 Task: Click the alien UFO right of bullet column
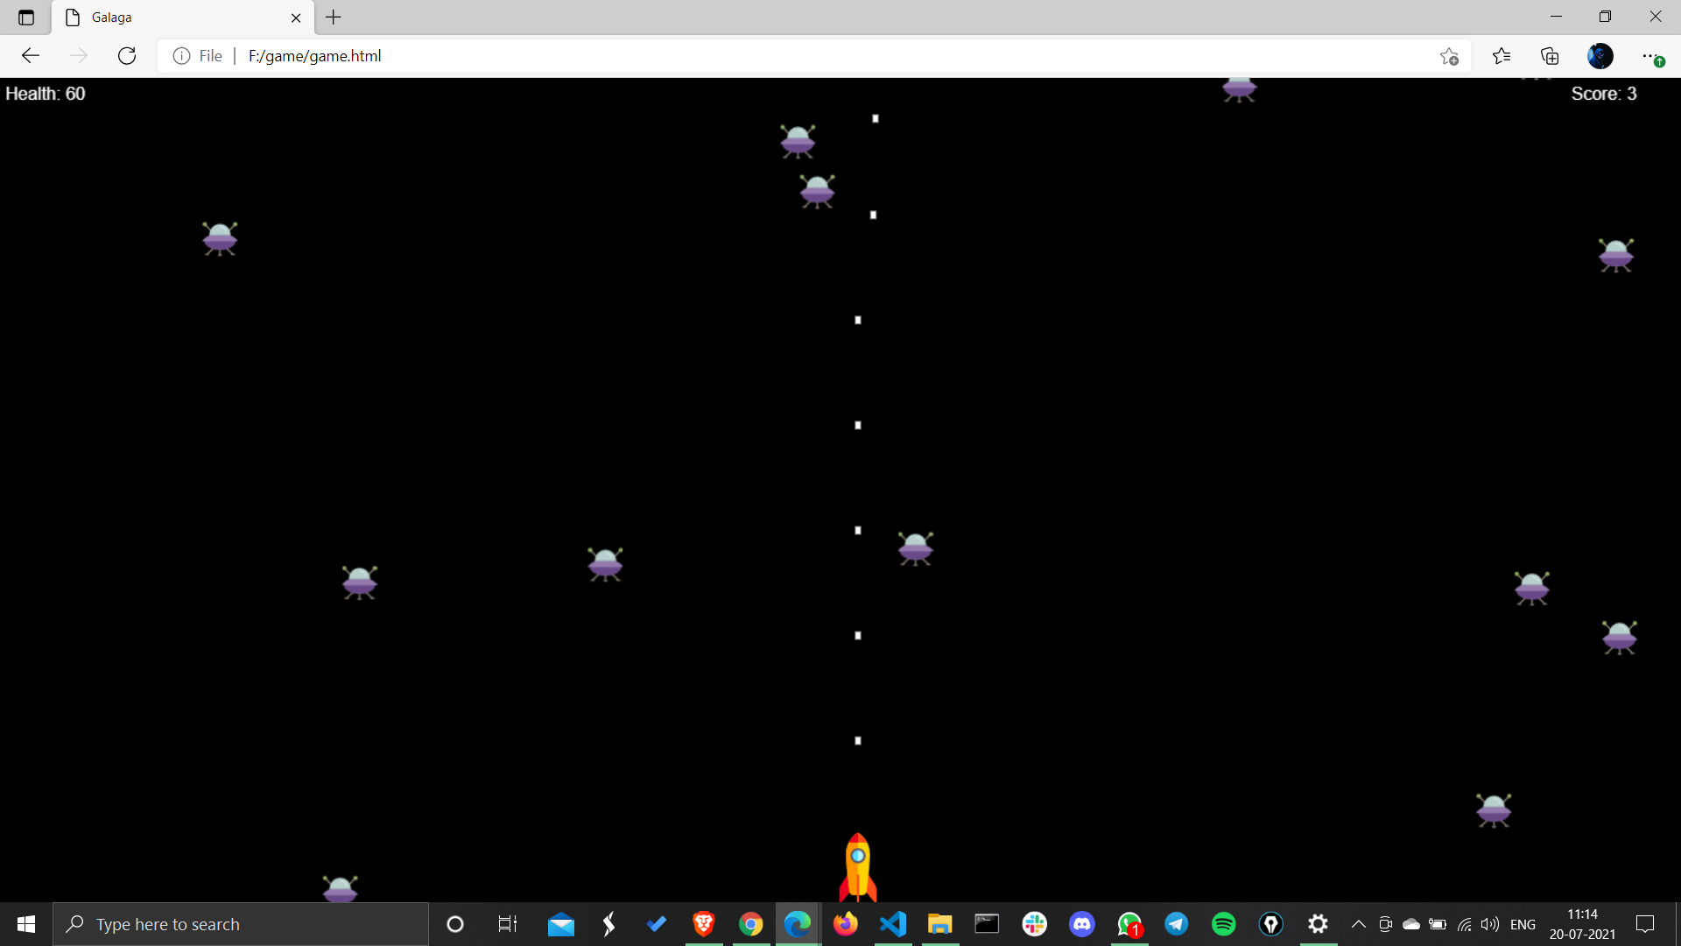(916, 548)
